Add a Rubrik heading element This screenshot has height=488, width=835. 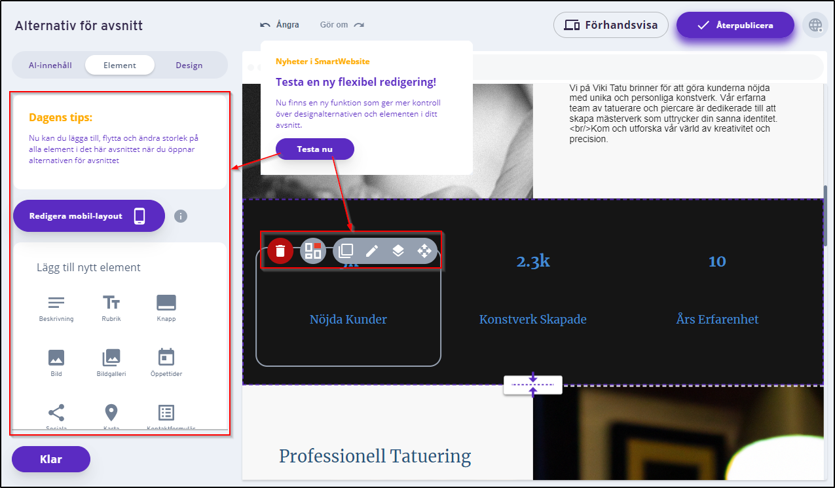click(x=111, y=308)
